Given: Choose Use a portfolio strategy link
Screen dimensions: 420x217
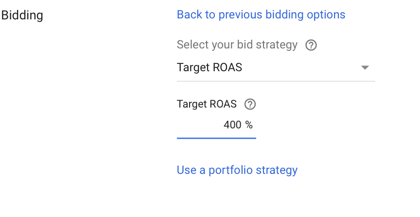Looking at the screenshot, I should pos(237,170).
